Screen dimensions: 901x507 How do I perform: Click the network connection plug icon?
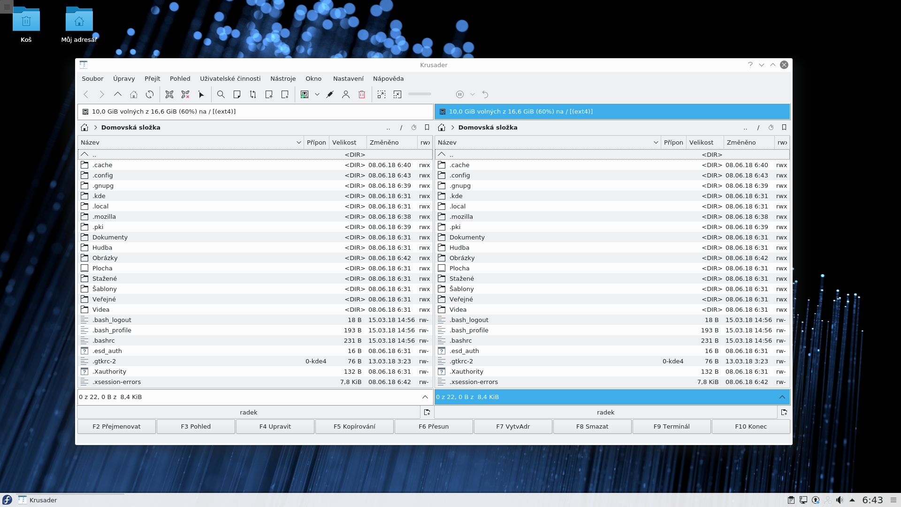[330, 94]
